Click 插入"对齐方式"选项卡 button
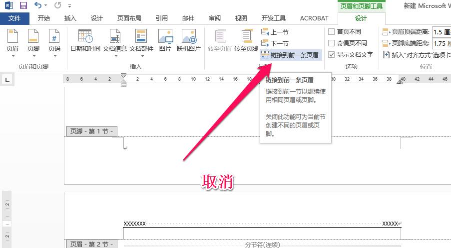 (417, 55)
